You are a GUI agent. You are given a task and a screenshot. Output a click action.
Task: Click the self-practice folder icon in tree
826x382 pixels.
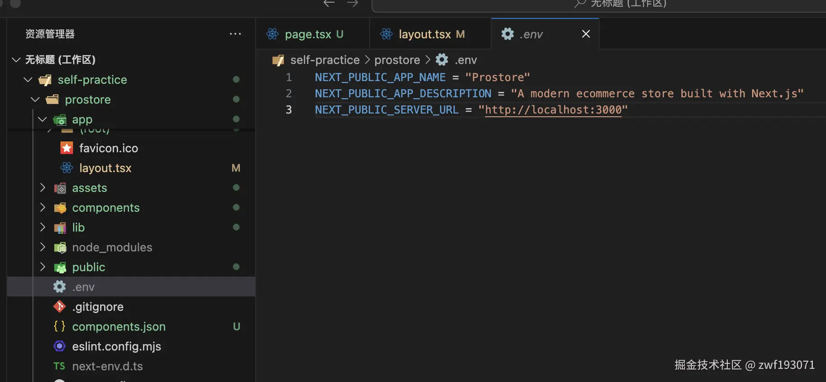pos(45,80)
